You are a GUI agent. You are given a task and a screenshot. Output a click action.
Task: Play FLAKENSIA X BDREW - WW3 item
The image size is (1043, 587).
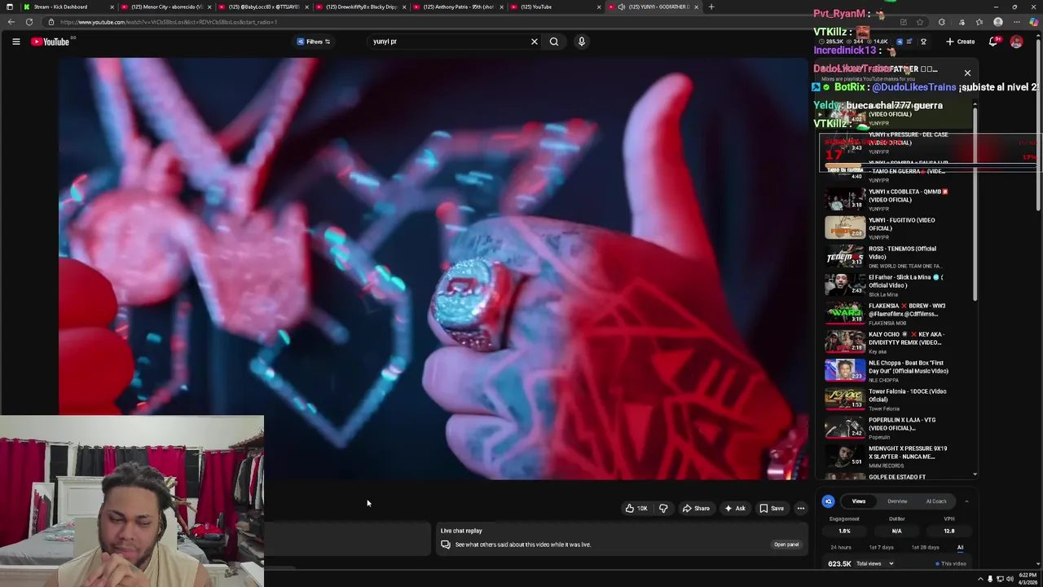click(x=896, y=314)
